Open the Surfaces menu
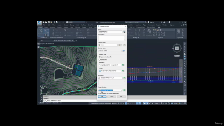The height and width of the screenshot is (126, 224). pyautogui.click(x=84, y=25)
